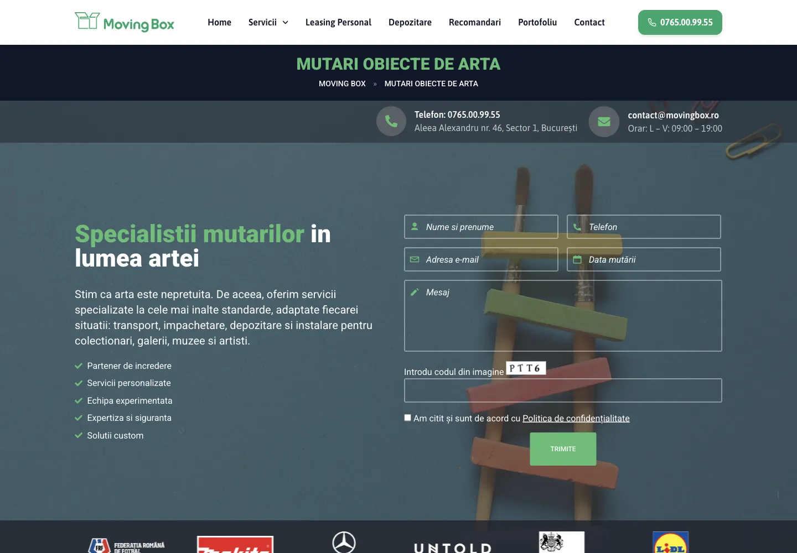Click the Federatia Romana de Fotbal logo
797x553 pixels.
[127, 545]
